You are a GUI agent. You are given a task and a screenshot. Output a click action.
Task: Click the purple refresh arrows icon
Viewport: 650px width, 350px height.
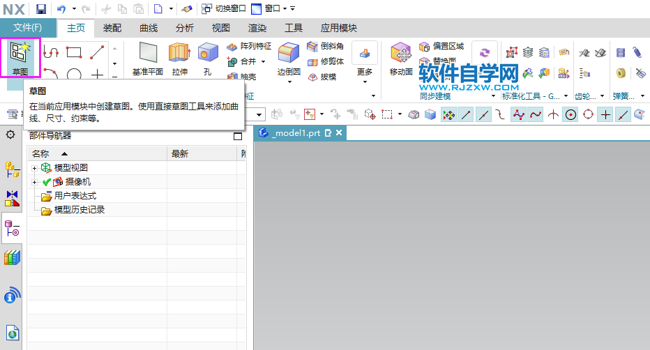tap(485, 52)
